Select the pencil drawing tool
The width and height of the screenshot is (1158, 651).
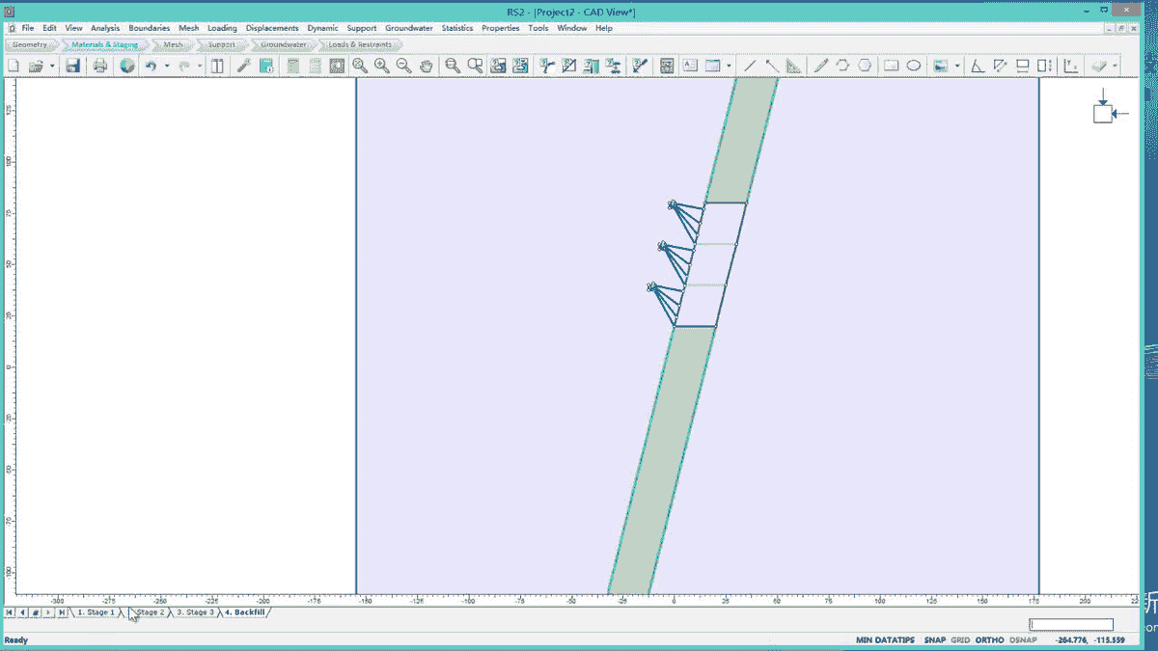821,66
